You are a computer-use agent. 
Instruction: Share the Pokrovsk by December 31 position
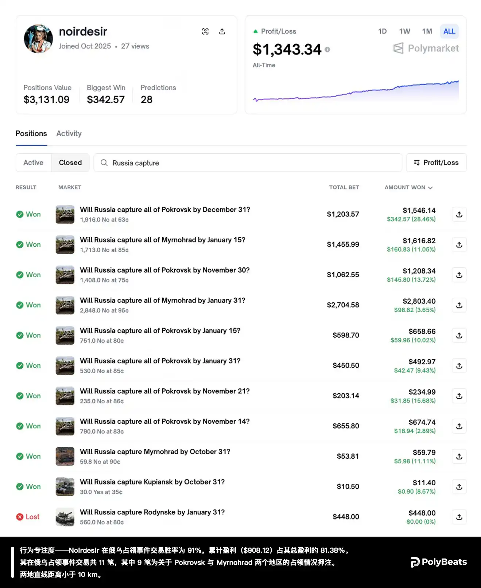tap(459, 215)
